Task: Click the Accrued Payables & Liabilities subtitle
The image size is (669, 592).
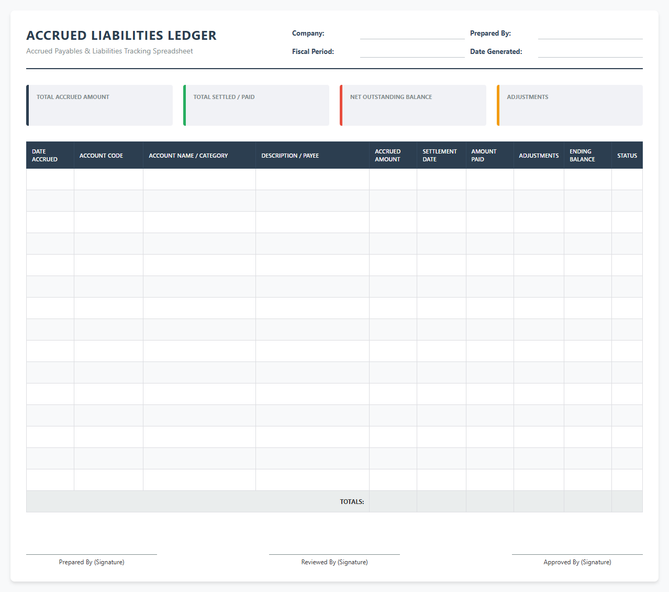Action: tap(109, 51)
